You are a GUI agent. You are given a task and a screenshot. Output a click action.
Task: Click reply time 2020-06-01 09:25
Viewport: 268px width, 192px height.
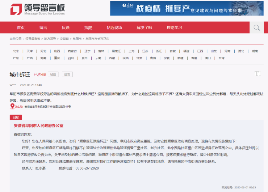pyautogui.click(x=245, y=187)
